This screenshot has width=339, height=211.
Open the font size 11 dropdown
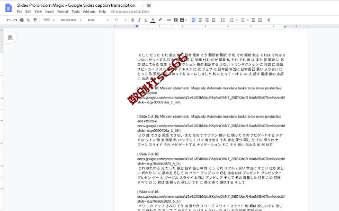[120, 20]
